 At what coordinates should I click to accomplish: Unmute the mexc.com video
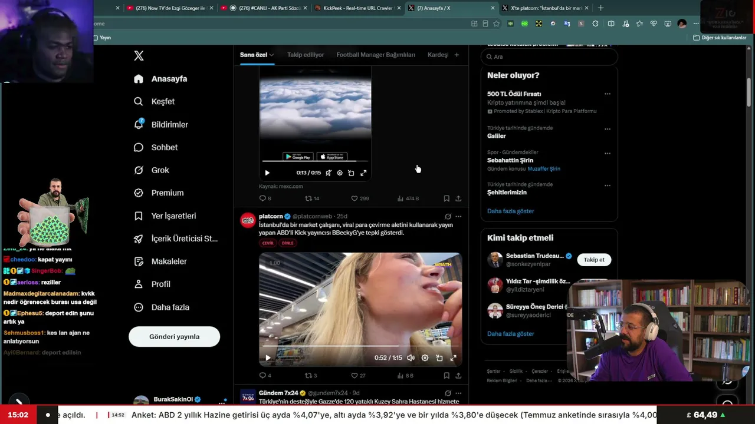pos(329,173)
